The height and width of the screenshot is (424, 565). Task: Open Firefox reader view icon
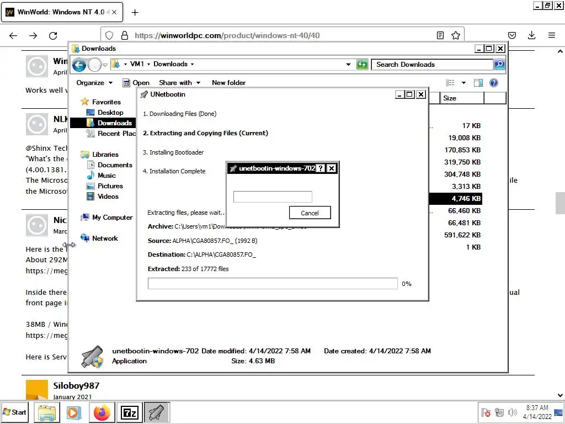440,35
